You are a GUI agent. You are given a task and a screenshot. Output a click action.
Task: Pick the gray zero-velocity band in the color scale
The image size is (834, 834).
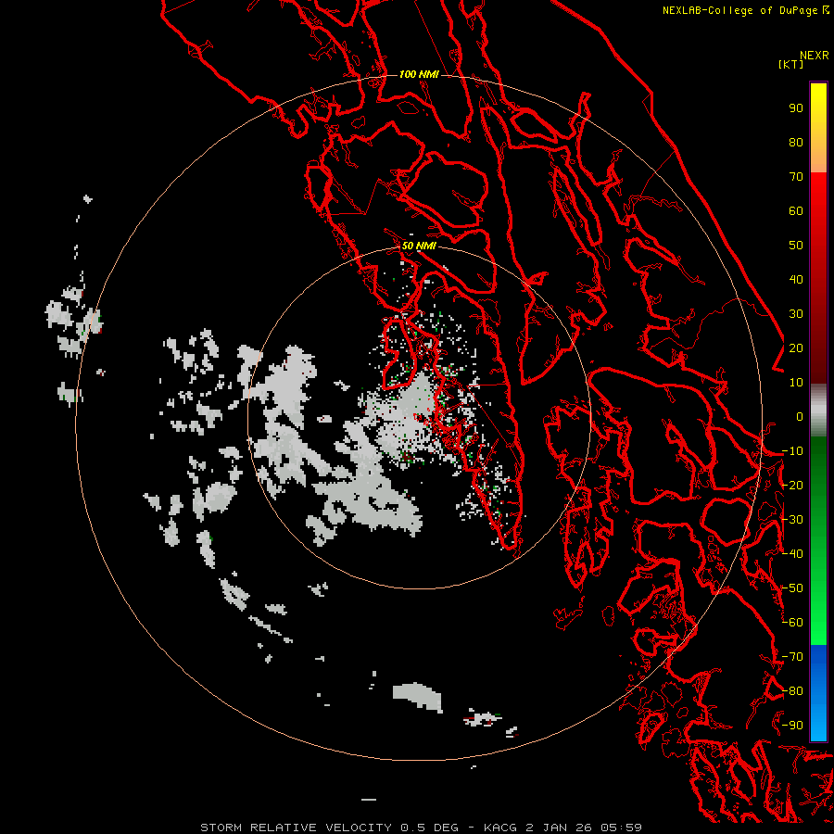point(818,411)
